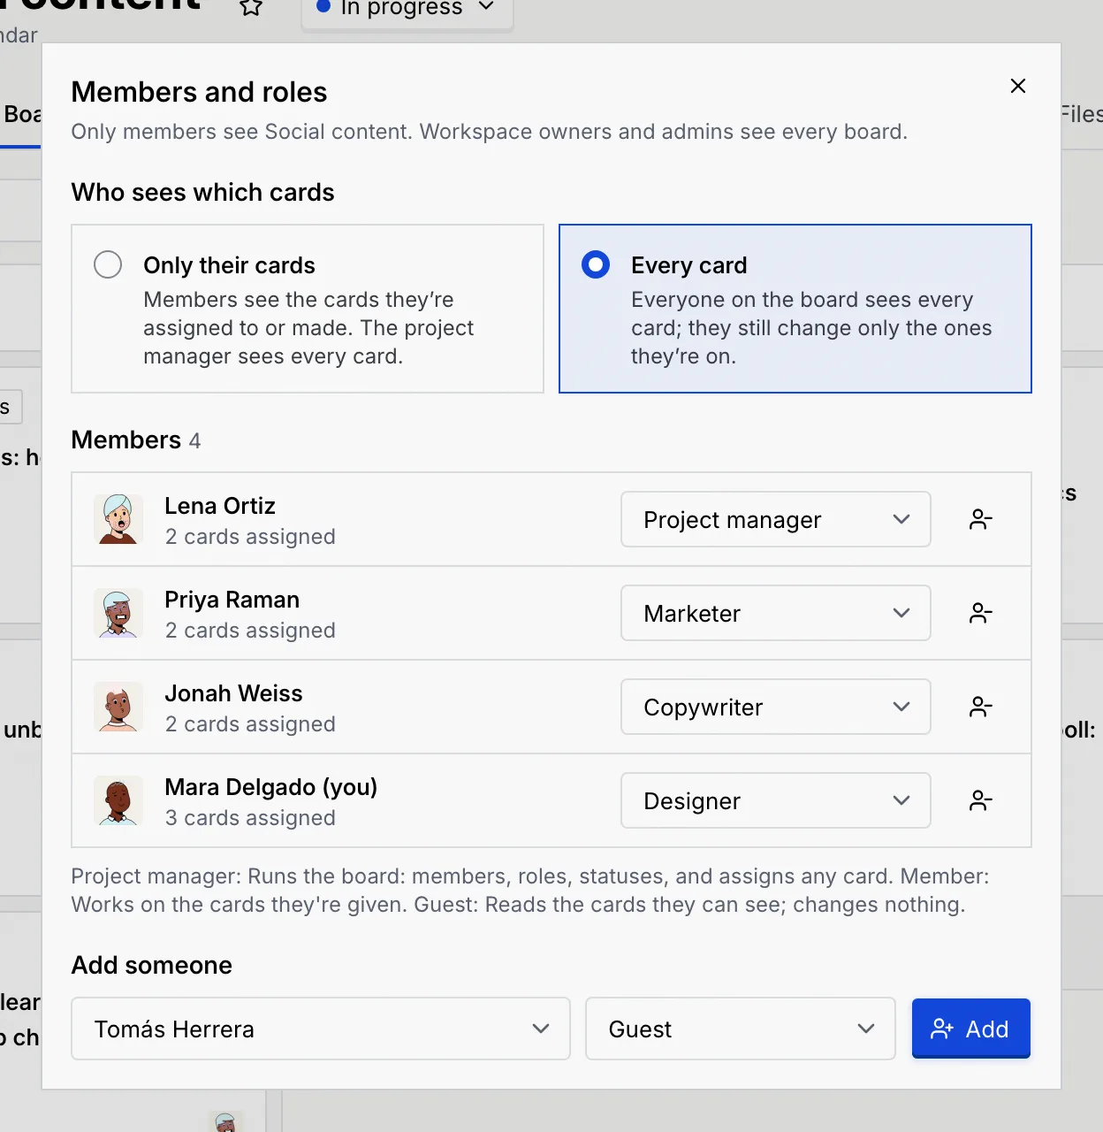Open Jonah Weiss's Copywriter role dropdown

coord(776,707)
